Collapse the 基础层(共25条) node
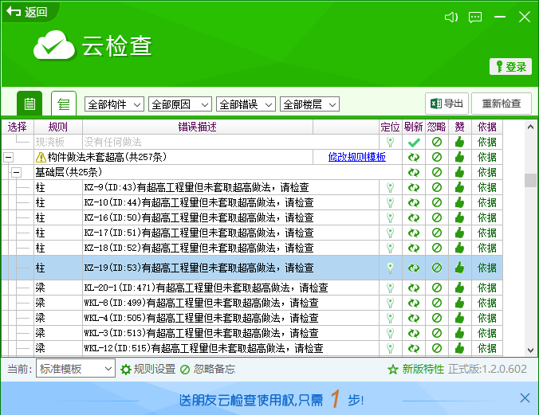539x415 pixels. click(x=16, y=173)
